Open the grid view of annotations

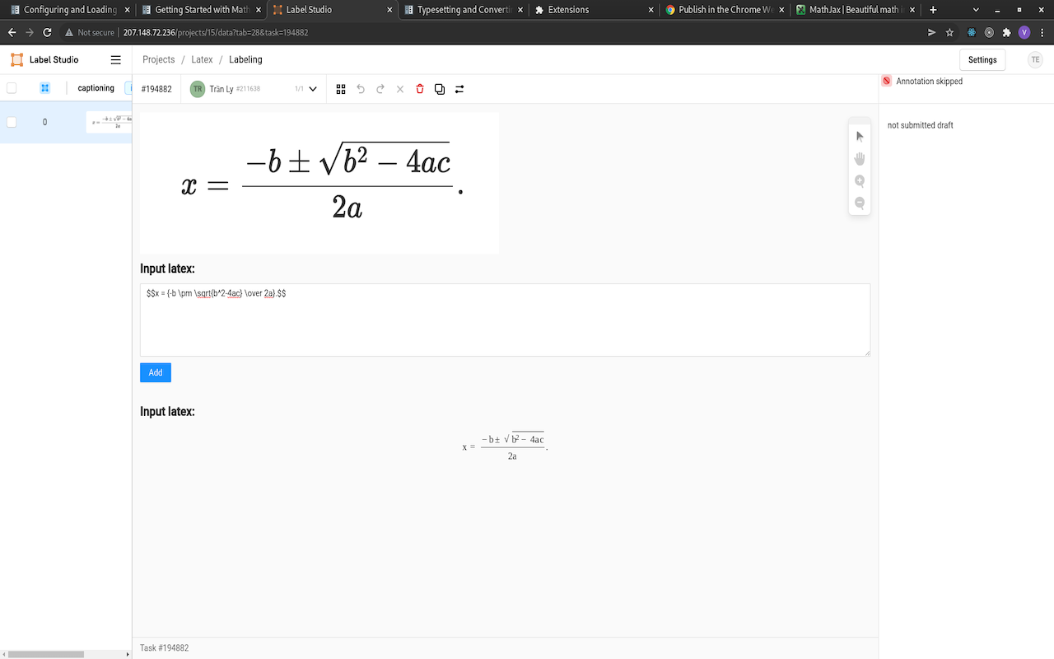[341, 88]
